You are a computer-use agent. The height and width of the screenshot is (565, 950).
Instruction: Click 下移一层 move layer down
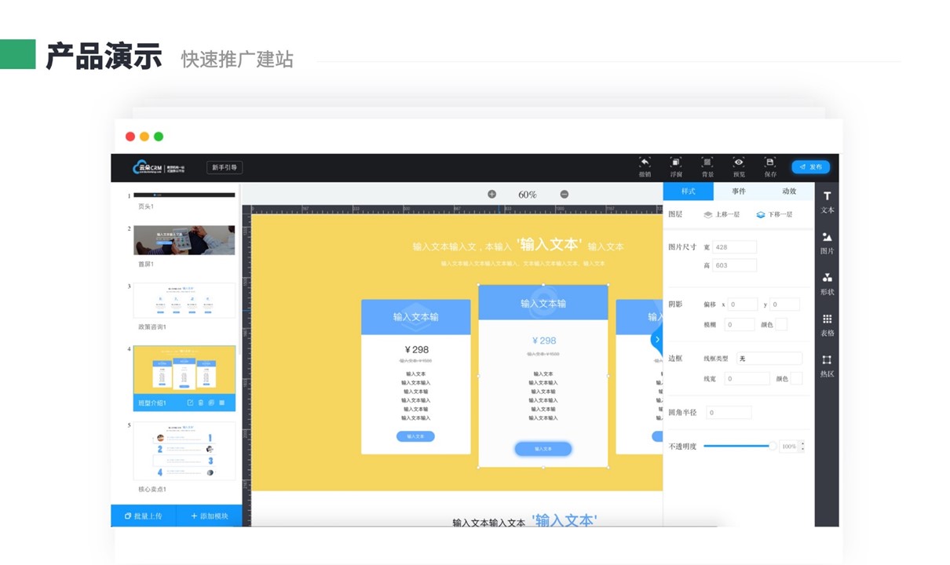(774, 214)
